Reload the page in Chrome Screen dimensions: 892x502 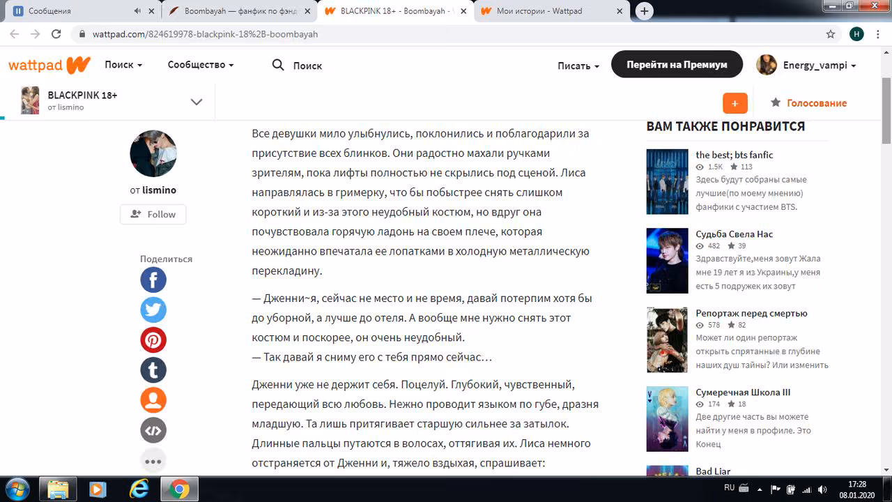57,33
